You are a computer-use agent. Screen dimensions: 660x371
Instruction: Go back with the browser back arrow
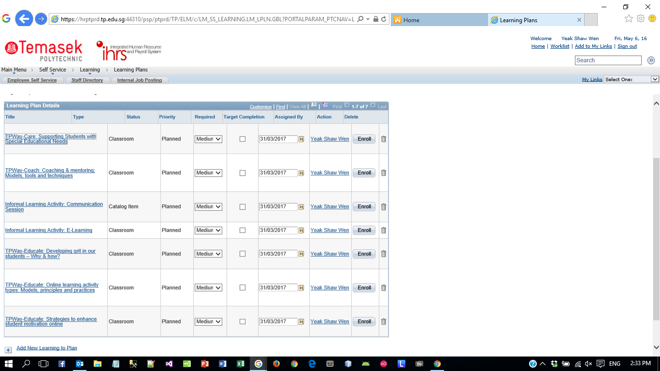(x=24, y=19)
